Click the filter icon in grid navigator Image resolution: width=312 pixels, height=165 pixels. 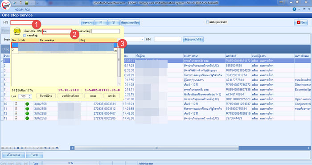(x=57, y=148)
